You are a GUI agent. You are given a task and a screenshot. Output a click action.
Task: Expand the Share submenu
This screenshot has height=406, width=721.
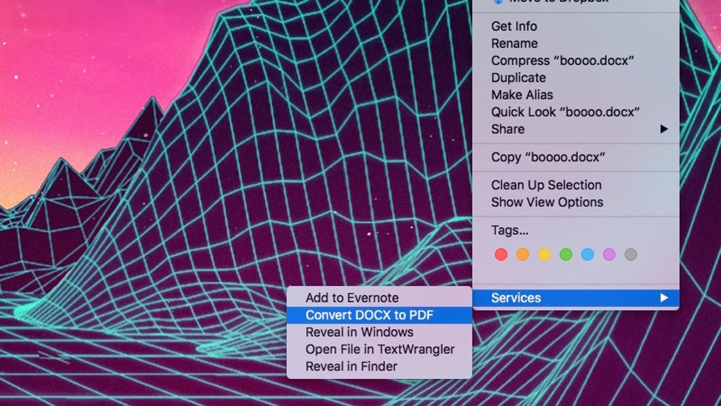point(575,129)
